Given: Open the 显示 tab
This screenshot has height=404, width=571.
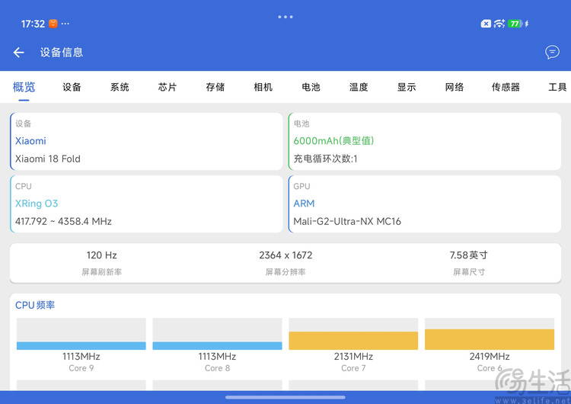Looking at the screenshot, I should [407, 87].
